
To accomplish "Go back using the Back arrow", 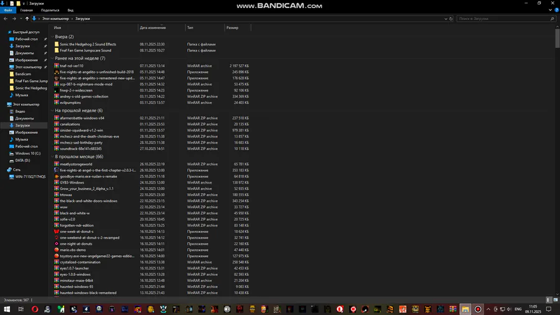I will (x=6, y=19).
